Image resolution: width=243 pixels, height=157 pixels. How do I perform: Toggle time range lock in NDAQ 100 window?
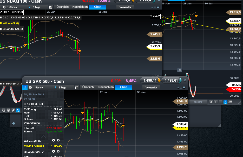pyautogui.click(x=29, y=7)
